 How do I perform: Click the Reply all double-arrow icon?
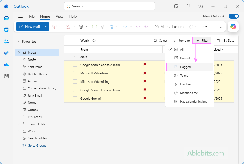click(x=146, y=27)
